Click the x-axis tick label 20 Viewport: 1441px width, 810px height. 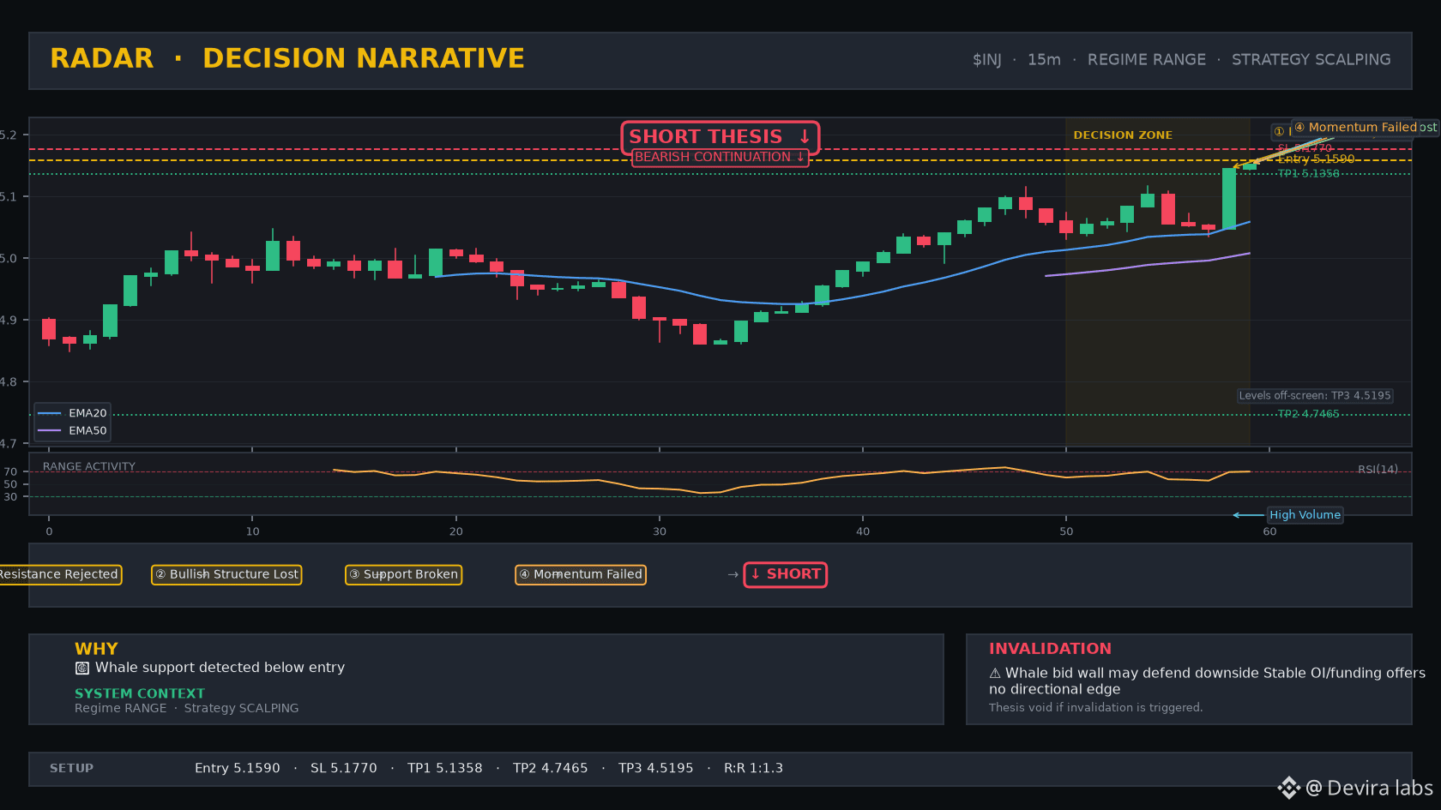tap(456, 531)
